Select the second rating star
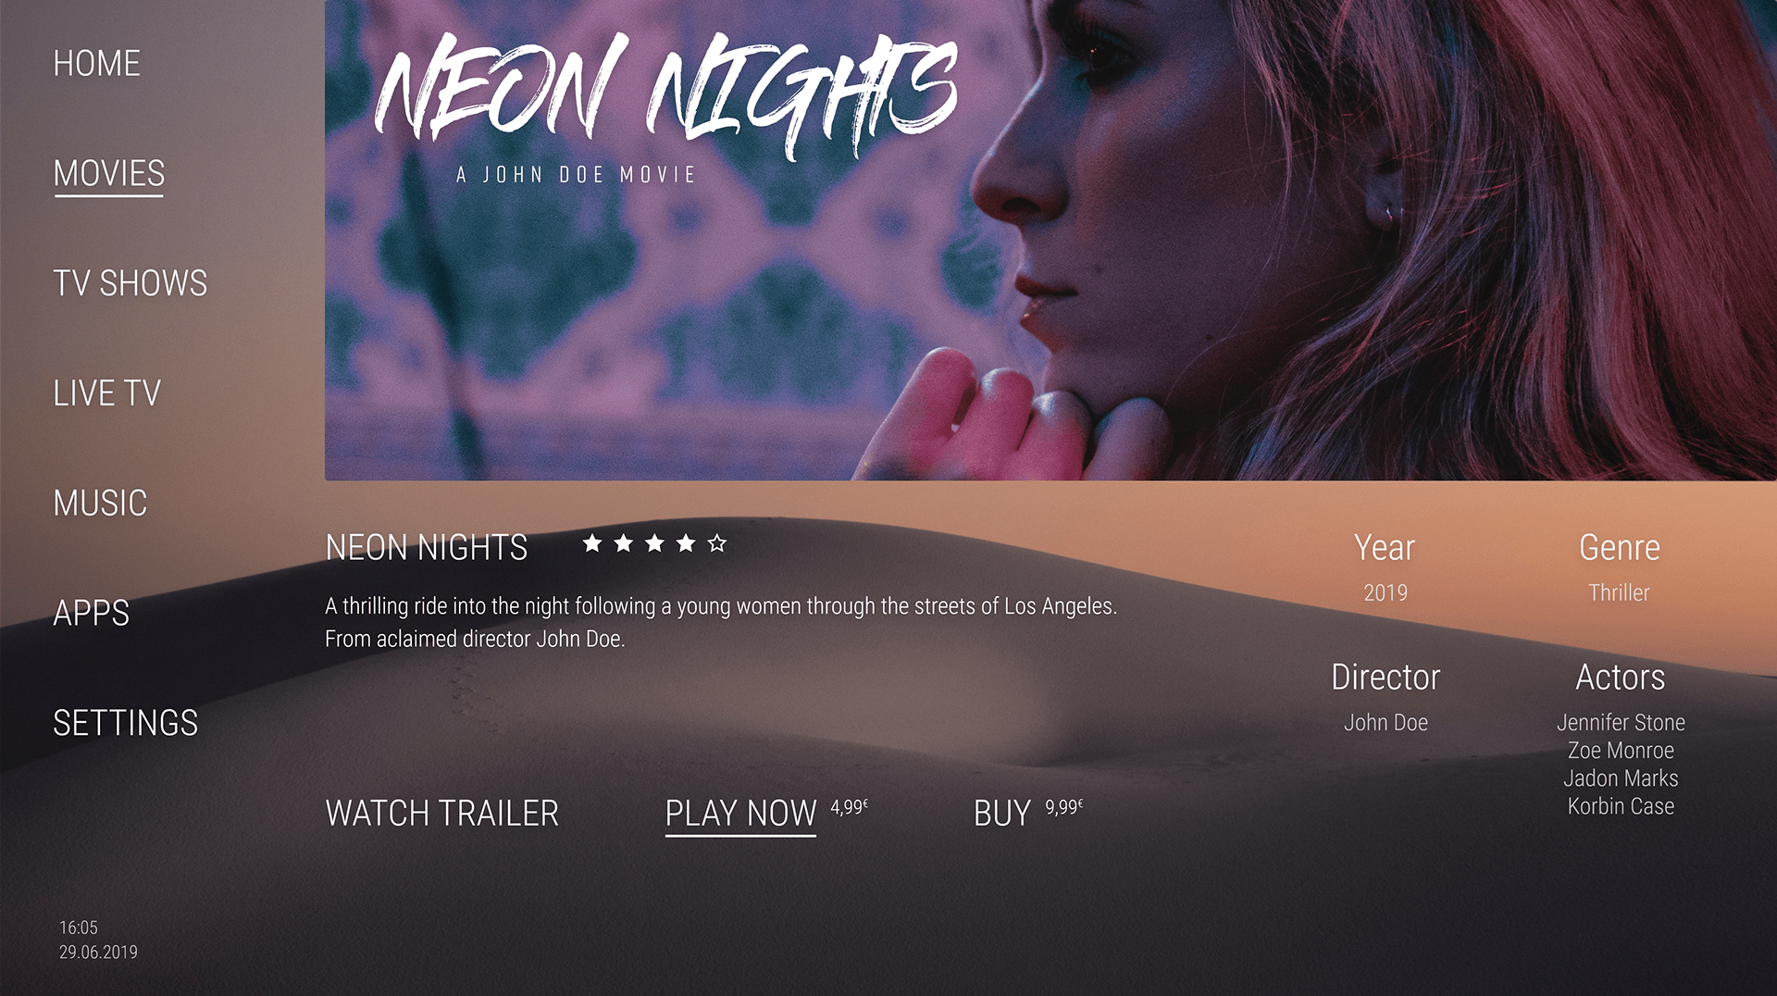Screen dimensions: 1777x996 [624, 543]
